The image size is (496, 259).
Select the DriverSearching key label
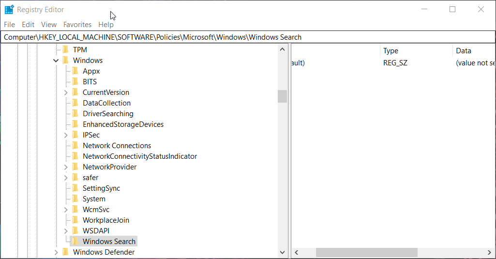click(x=108, y=114)
